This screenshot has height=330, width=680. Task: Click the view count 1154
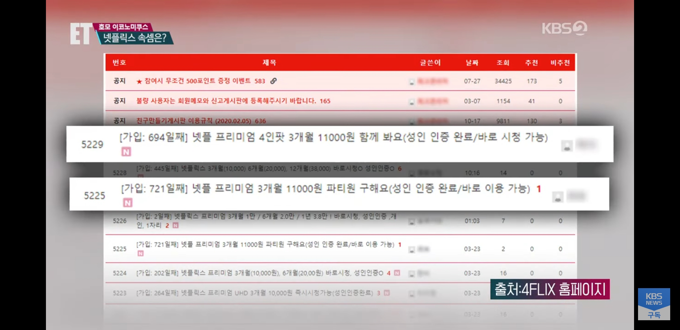point(503,101)
